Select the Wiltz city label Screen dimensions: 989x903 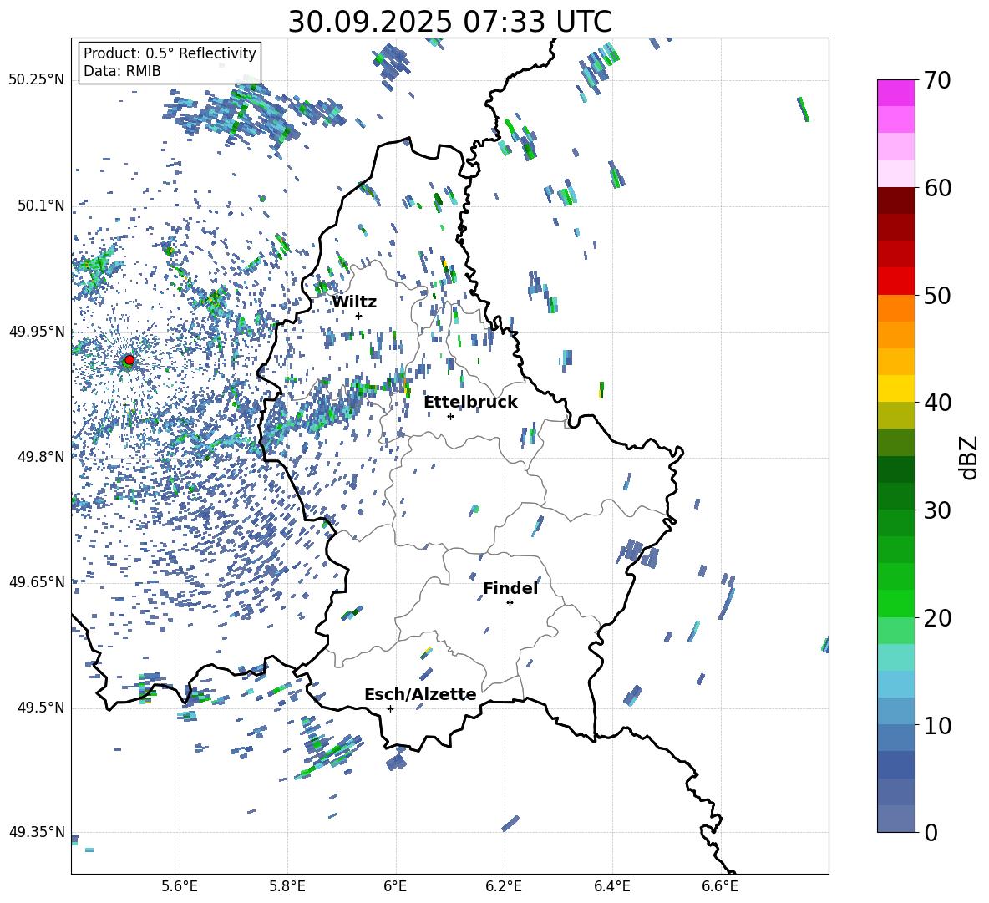coord(354,302)
